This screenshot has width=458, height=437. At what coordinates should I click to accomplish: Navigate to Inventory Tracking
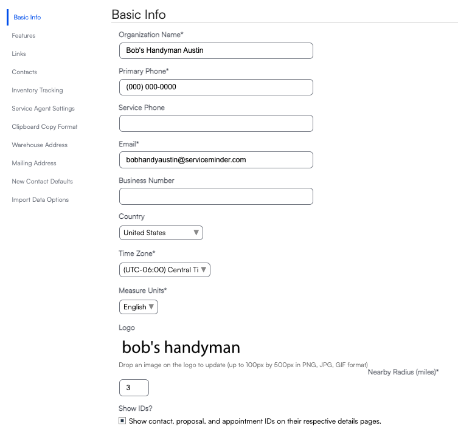37,90
